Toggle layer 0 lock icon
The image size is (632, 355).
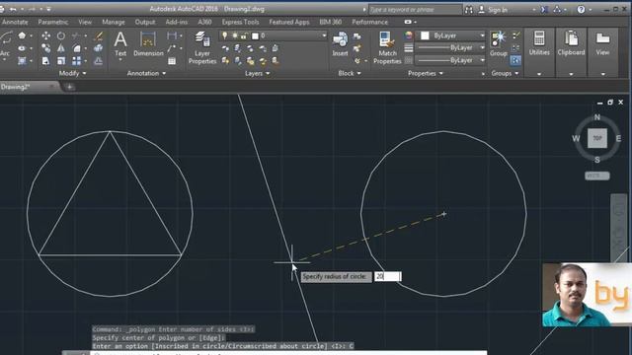[x=244, y=35]
